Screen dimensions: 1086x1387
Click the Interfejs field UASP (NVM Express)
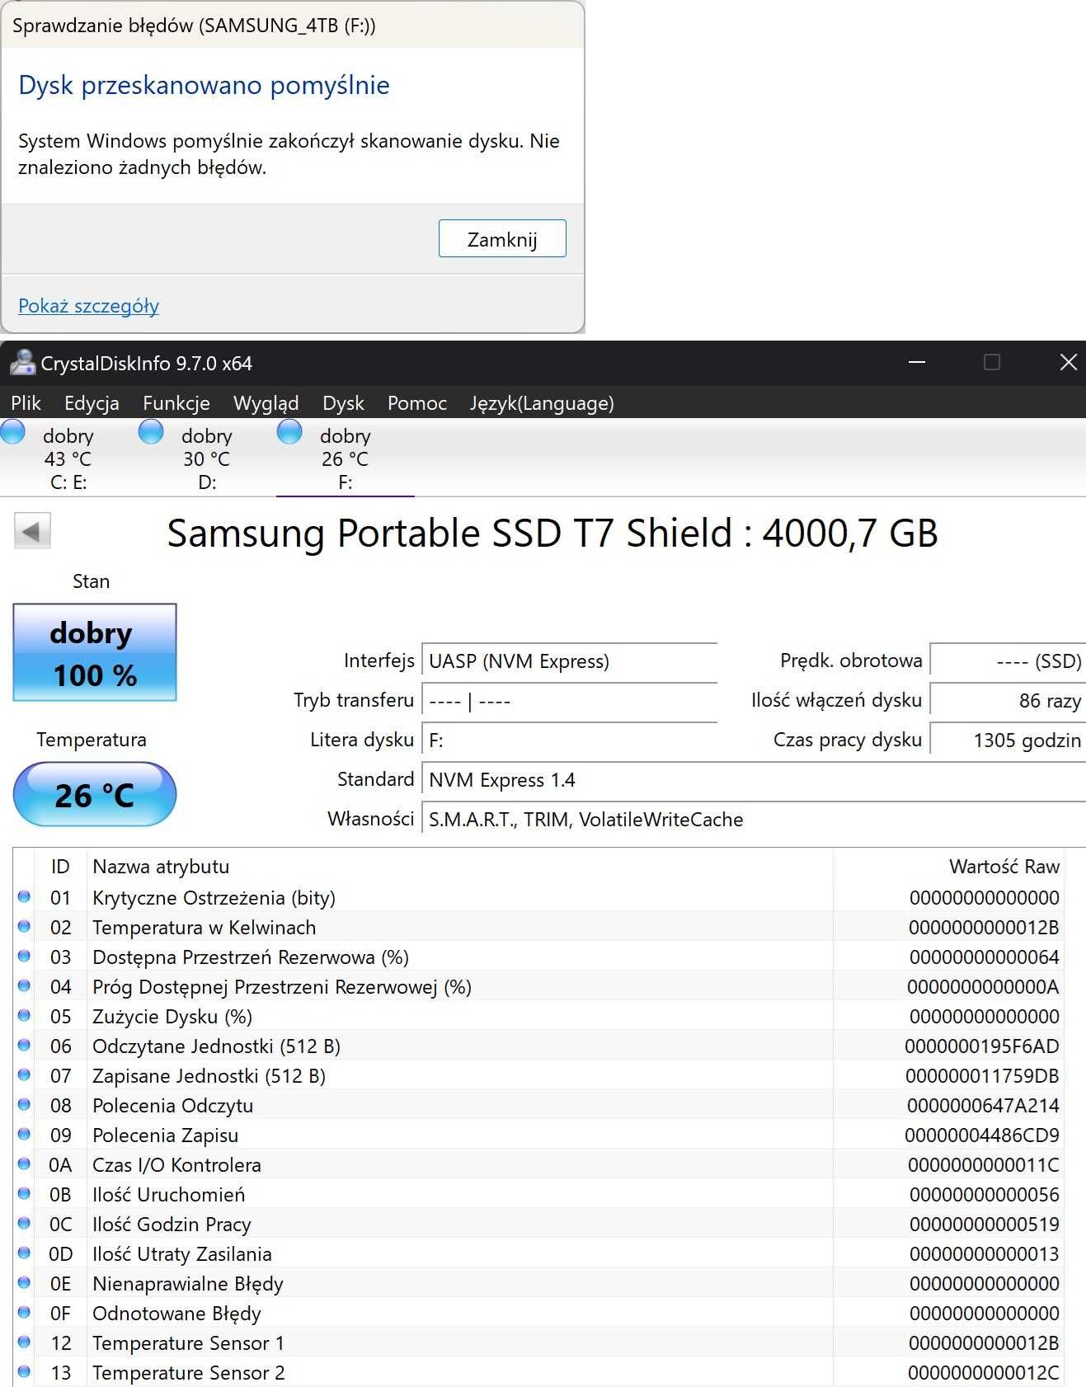click(569, 661)
